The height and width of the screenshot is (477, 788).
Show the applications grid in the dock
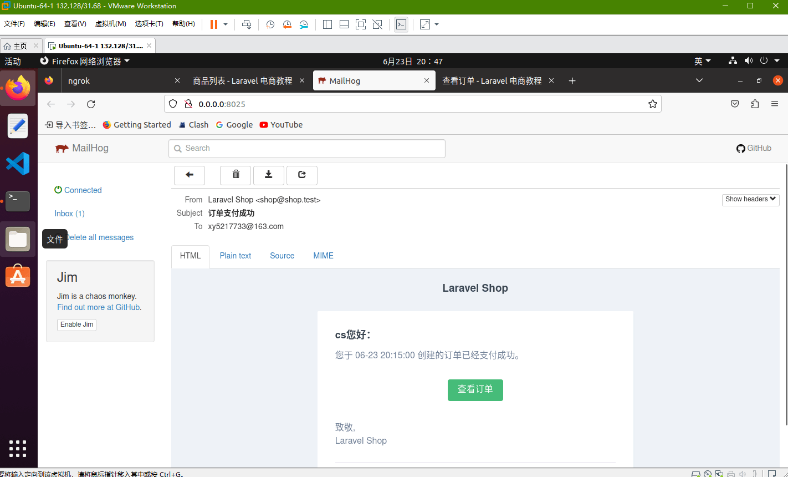18,448
